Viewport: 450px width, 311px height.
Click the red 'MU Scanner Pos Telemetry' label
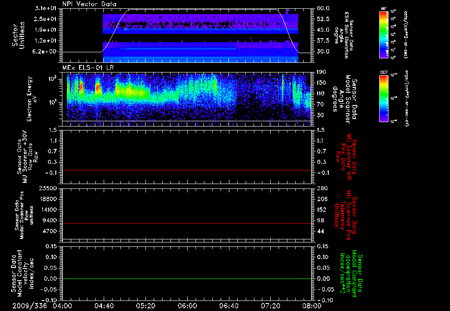pos(346,215)
